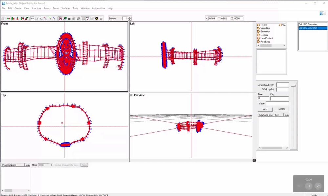
Task: Toggle the X axis lock
Action: [x=46, y=19]
